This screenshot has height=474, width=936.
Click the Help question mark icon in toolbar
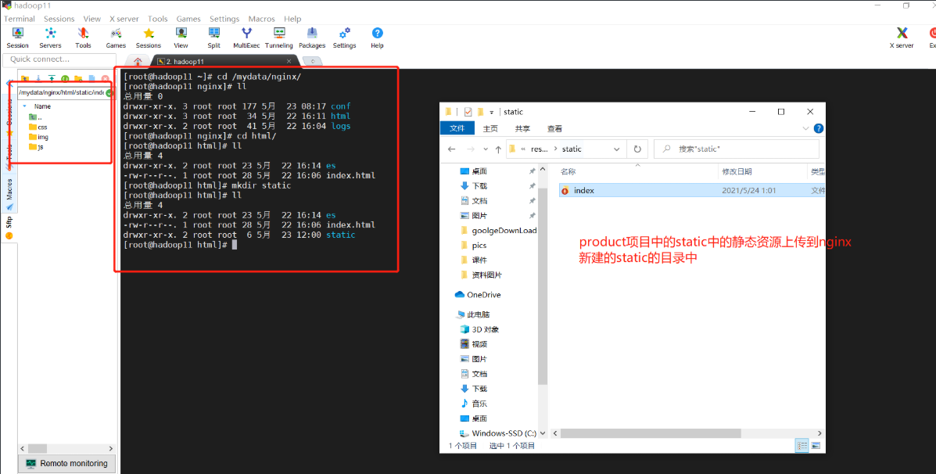pos(377,38)
